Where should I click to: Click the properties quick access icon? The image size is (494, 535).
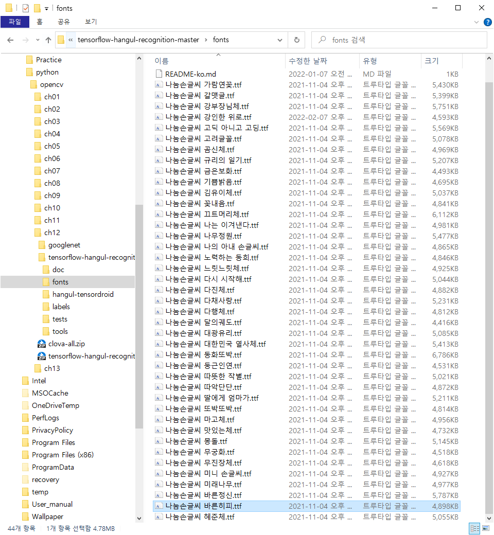coord(26,8)
